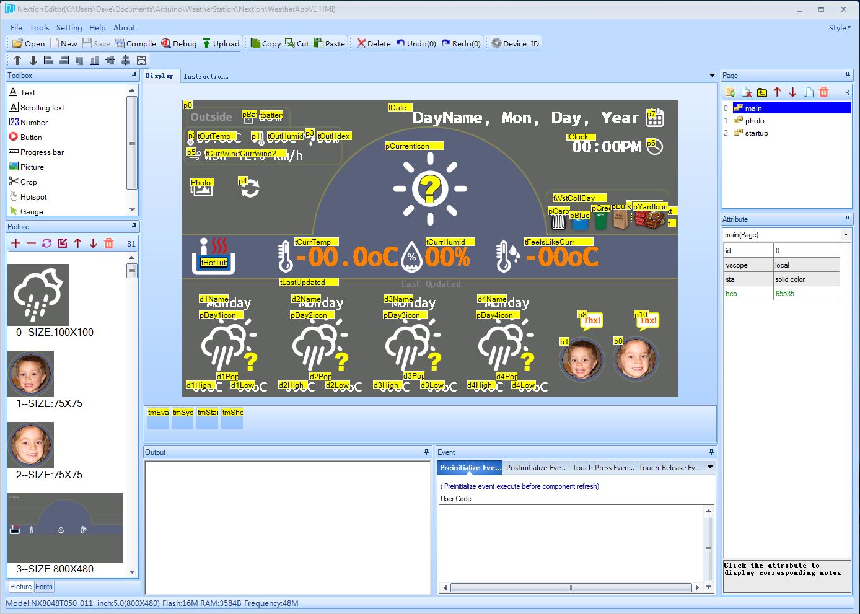Select the photo page in the Page list

(x=754, y=121)
